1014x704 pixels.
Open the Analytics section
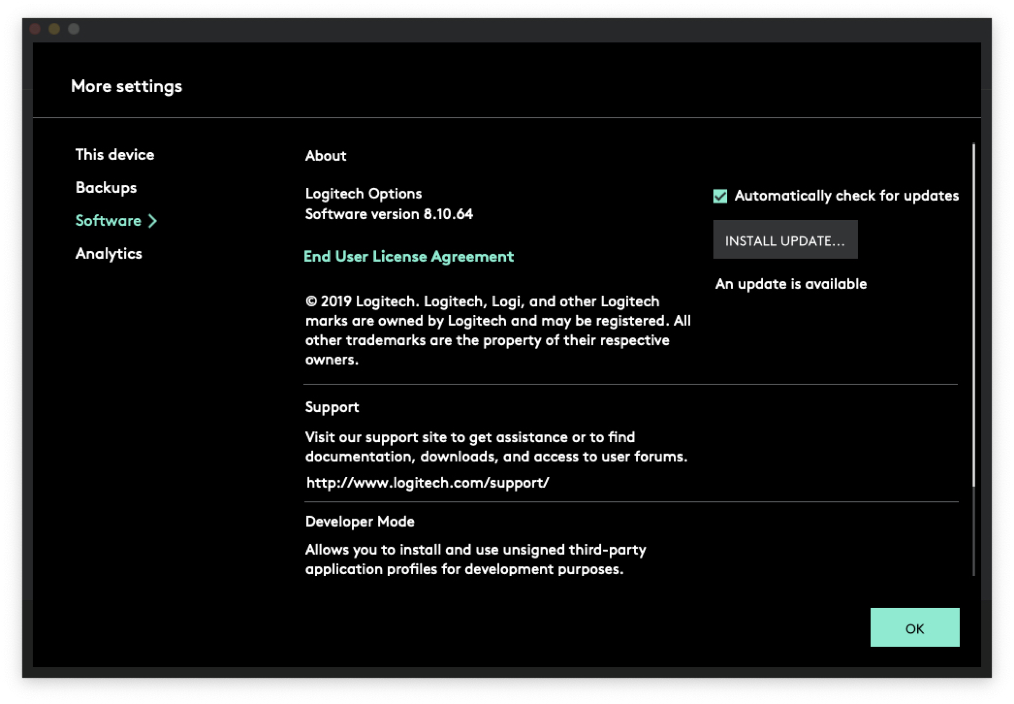tap(108, 254)
